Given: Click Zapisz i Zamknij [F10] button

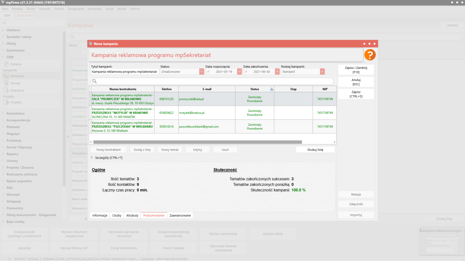Looking at the screenshot, I should (356, 70).
